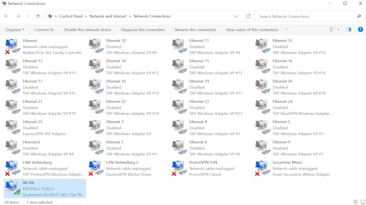Select the Ethernet 15 adapter icon

click(179, 66)
